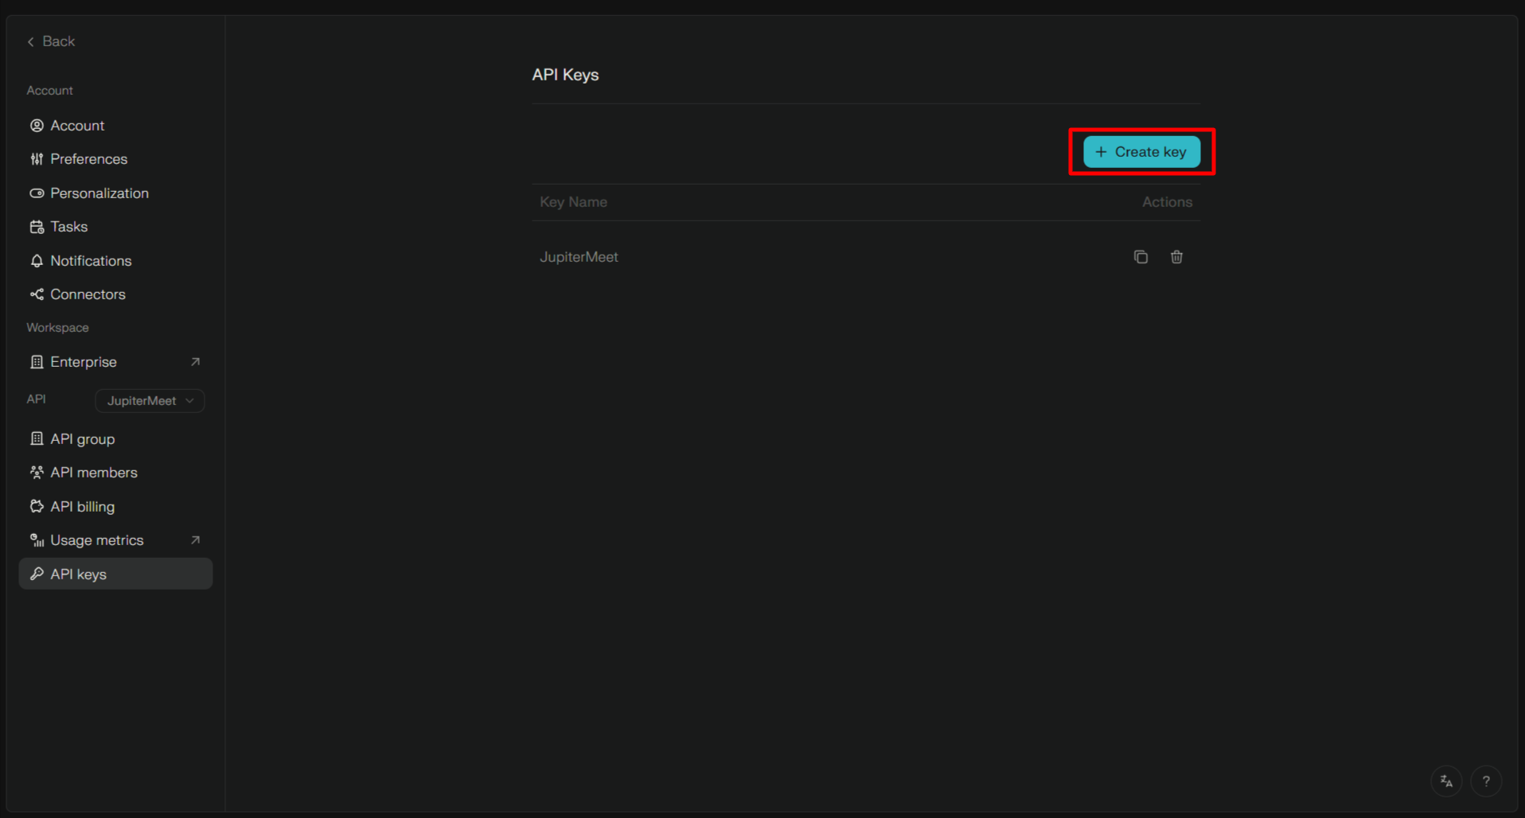Open Usage metrics via its arrow
This screenshot has width=1525, height=818.
(196, 539)
